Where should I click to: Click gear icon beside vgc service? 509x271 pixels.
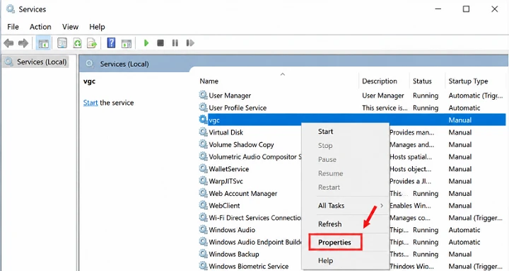tap(203, 120)
